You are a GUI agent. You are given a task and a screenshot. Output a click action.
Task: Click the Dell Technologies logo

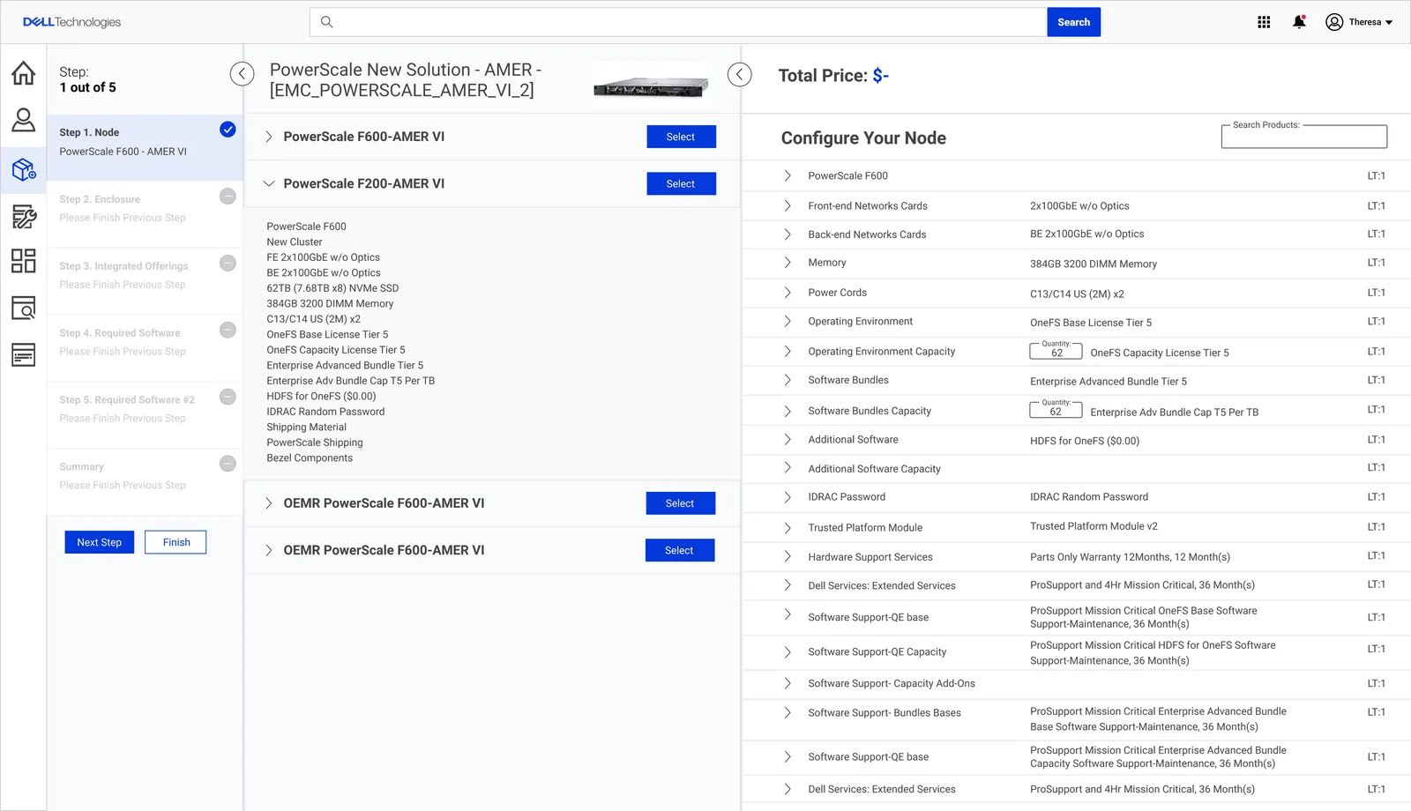point(71,22)
